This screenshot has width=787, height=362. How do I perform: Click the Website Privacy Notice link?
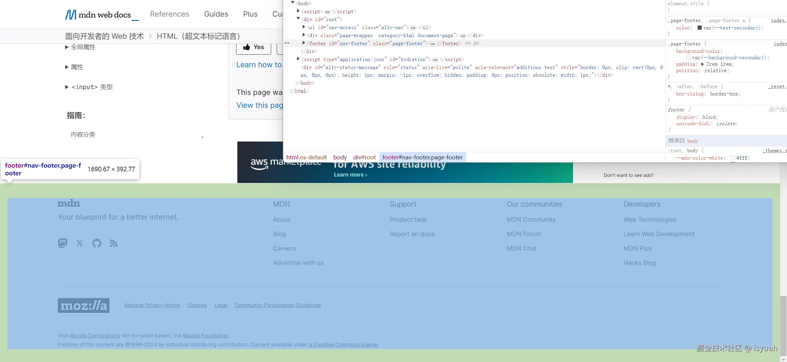(x=152, y=305)
